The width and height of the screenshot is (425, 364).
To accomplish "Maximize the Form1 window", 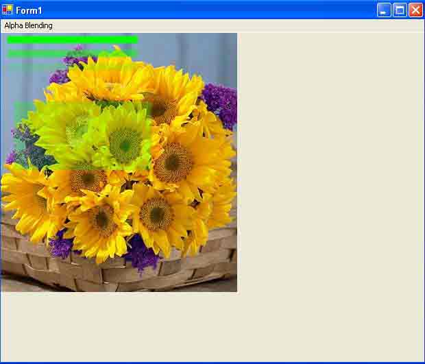I will pyautogui.click(x=400, y=10).
